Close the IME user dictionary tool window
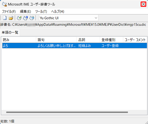Screen dimensions: 148x124 click(x=143, y=4)
